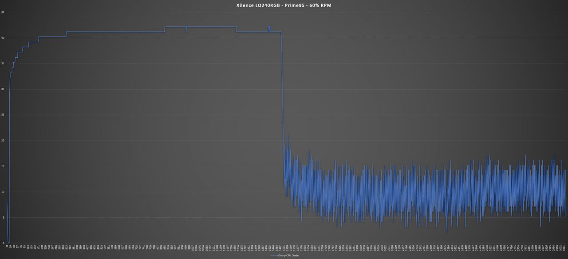Click the chart title "Xilence LQ240RGB - Prime95 - 60% RPM"

point(283,5)
